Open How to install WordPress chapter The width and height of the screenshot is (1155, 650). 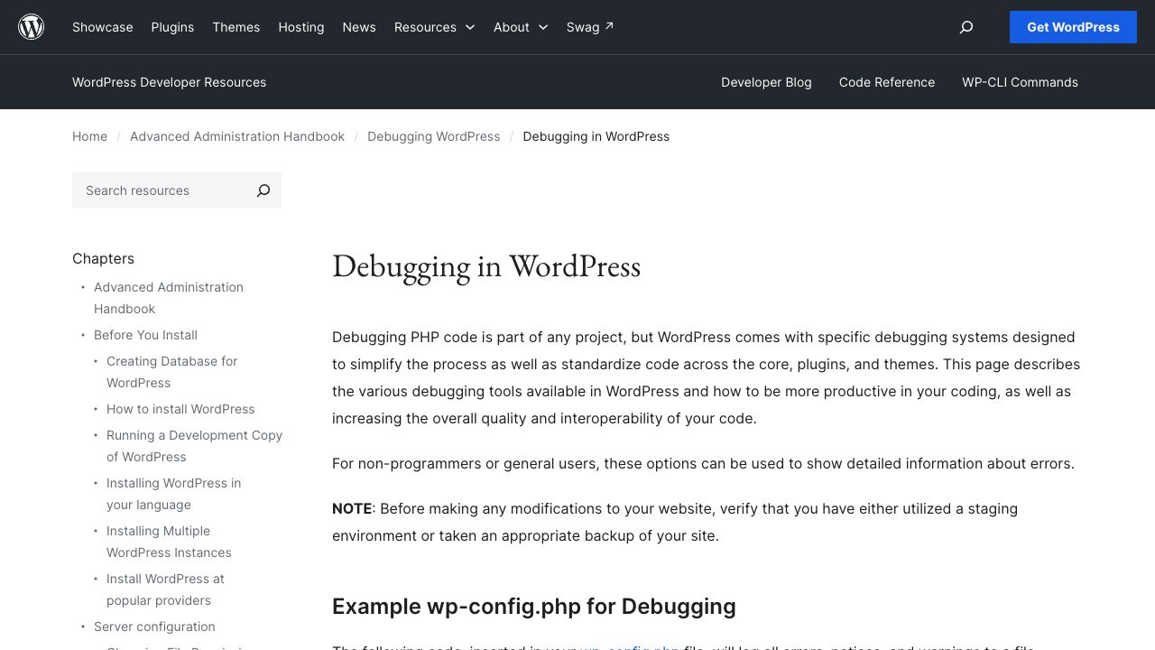coord(180,409)
